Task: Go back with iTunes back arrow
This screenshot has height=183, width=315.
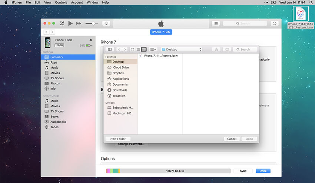Action: click(x=46, y=32)
